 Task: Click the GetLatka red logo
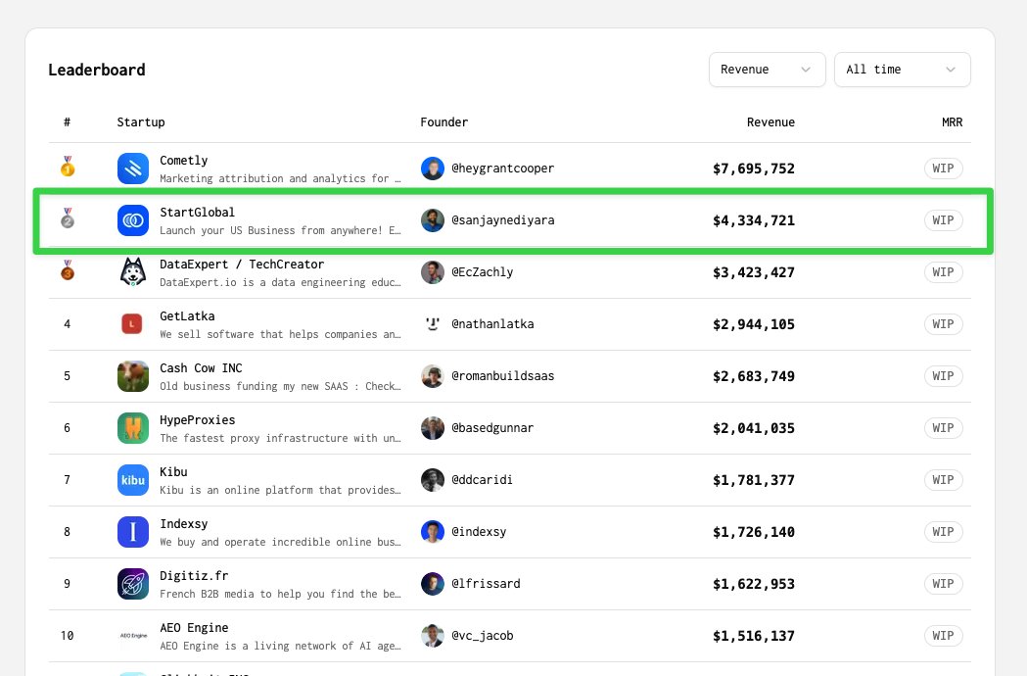(132, 324)
